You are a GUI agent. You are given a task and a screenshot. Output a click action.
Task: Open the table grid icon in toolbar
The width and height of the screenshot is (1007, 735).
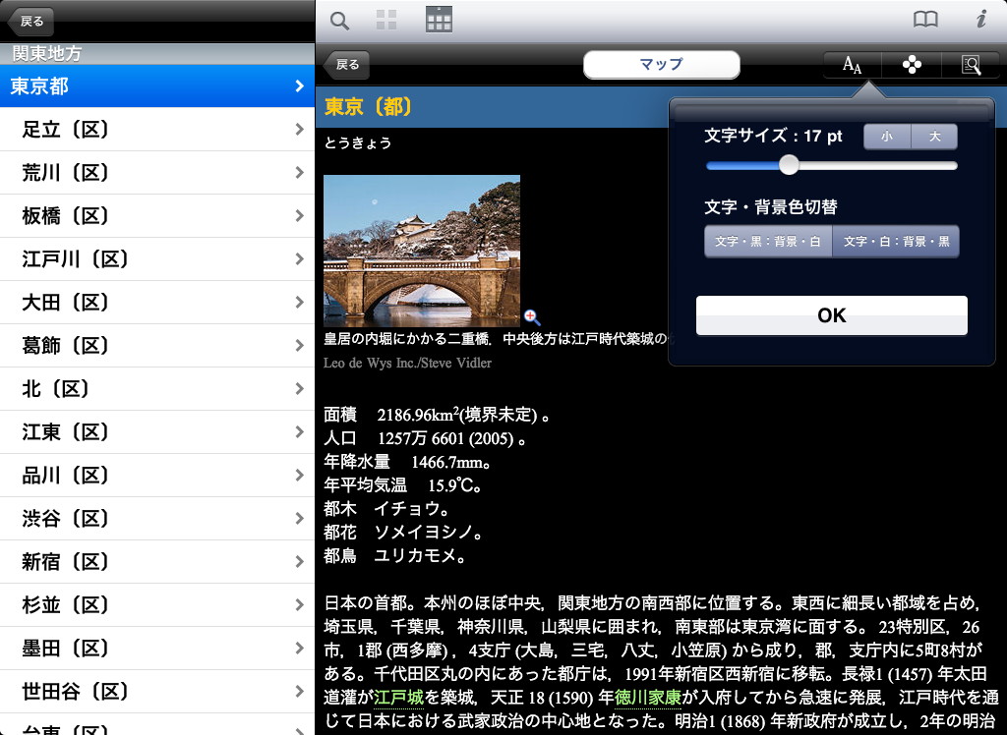point(439,20)
